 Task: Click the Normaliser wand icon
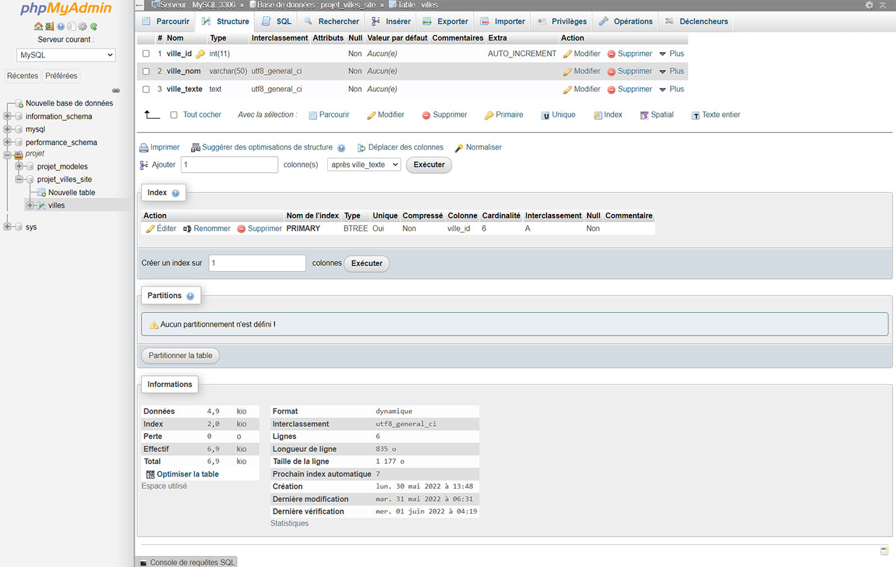pos(459,148)
